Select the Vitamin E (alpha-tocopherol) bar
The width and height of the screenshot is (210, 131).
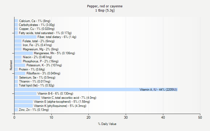coord(23,102)
